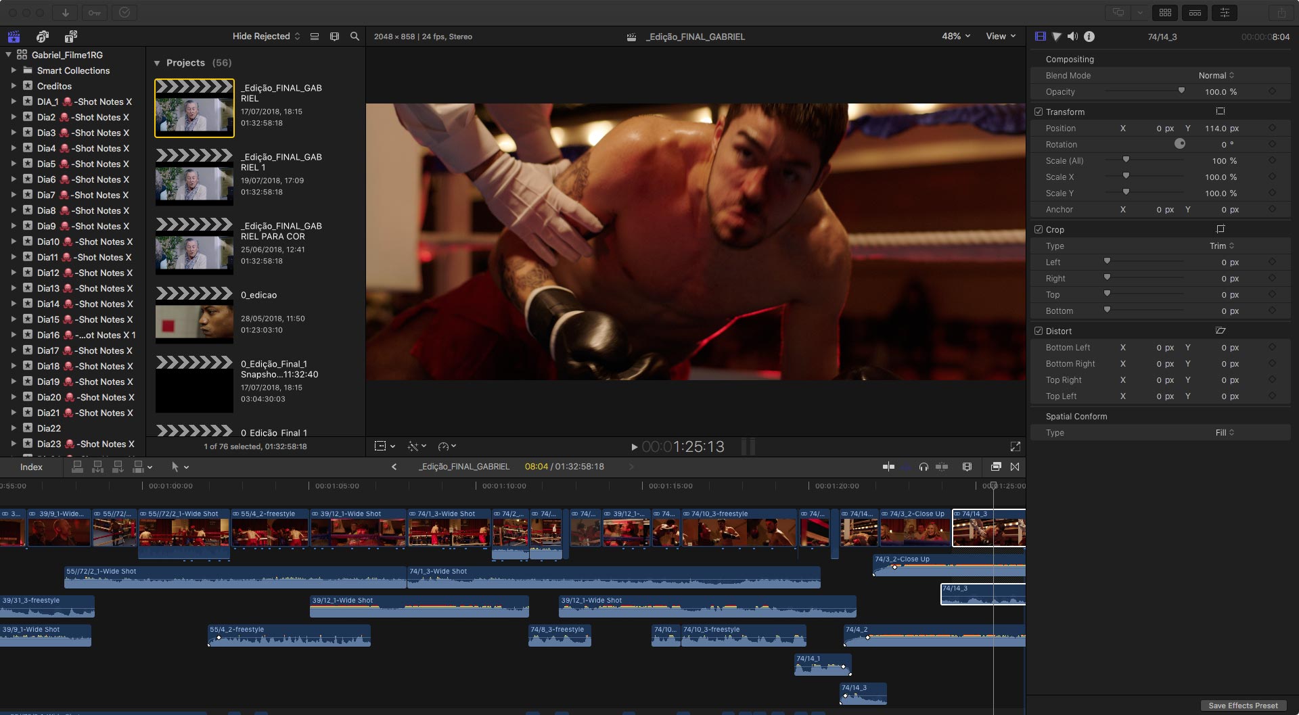Toggle the effects browser button

pyautogui.click(x=995, y=467)
